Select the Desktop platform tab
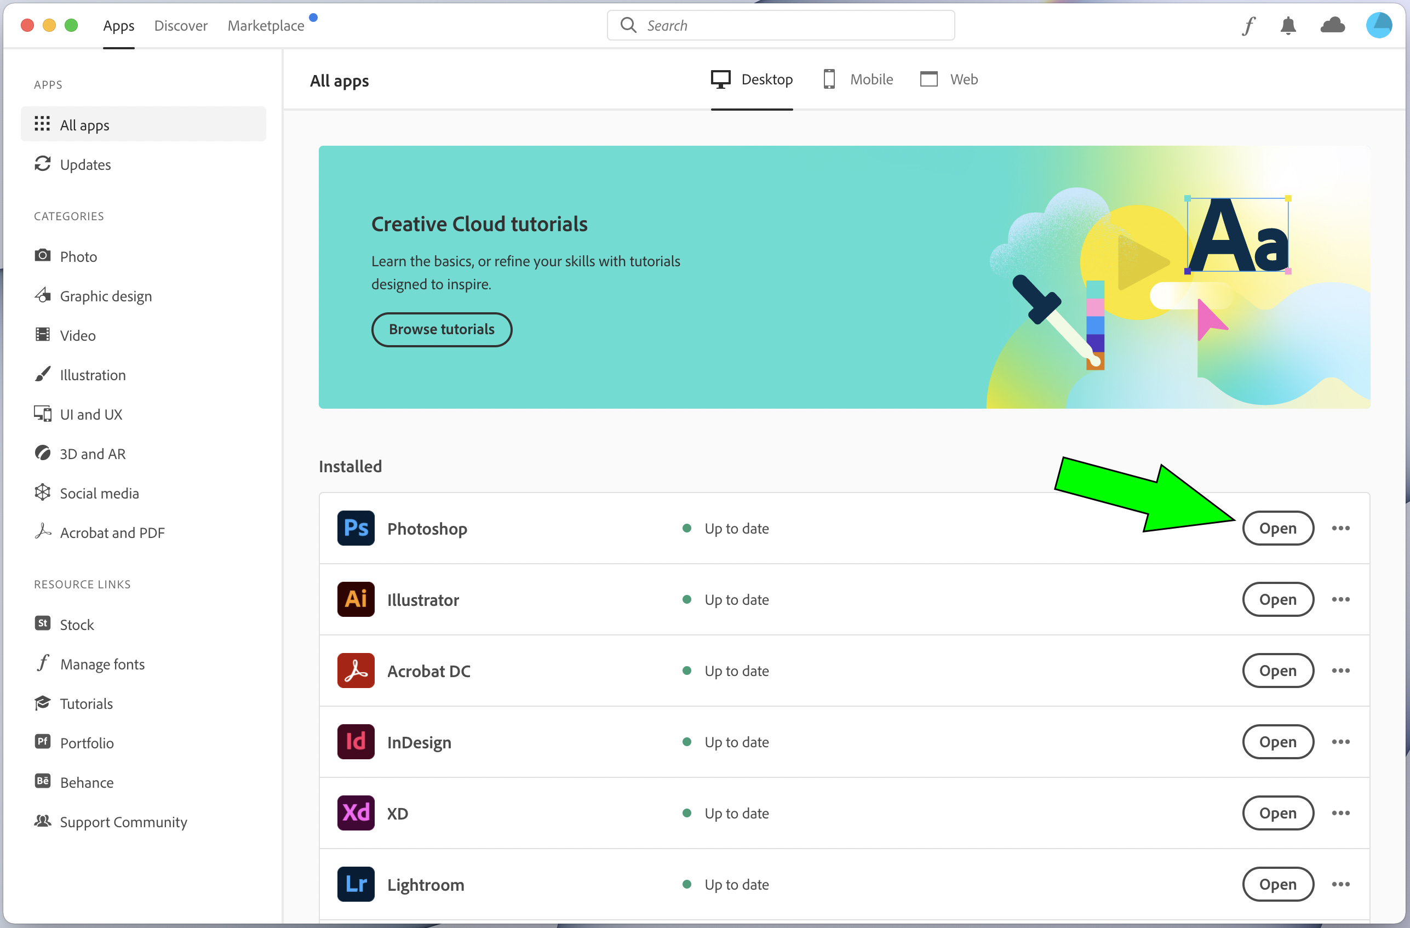 [x=752, y=79]
